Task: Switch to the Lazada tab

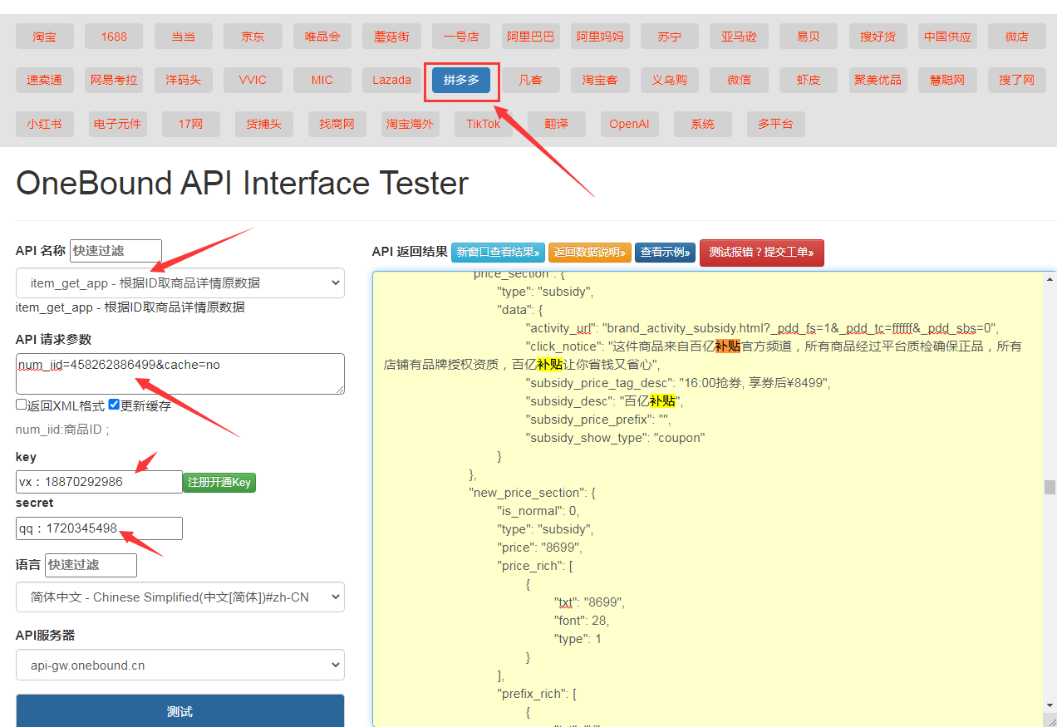Action: pyautogui.click(x=391, y=80)
